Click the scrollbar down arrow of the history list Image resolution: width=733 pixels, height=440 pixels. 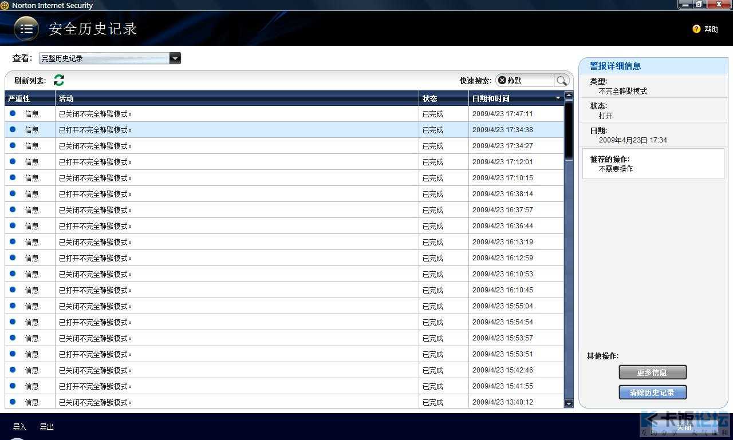(x=569, y=403)
